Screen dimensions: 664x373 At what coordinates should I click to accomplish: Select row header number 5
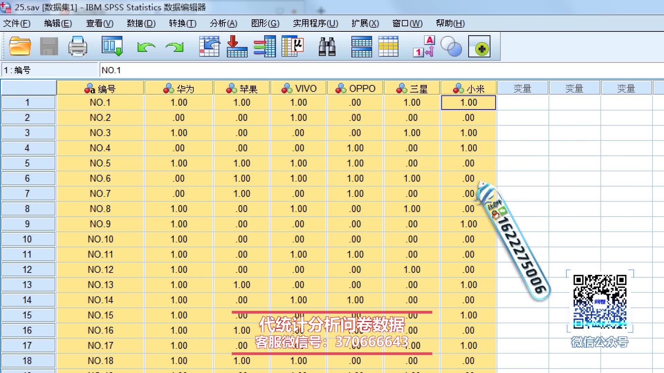pyautogui.click(x=28, y=163)
